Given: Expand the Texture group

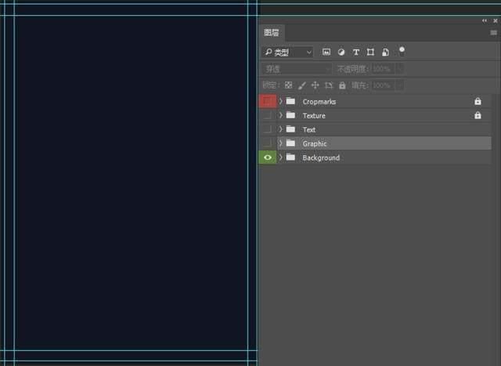Looking at the screenshot, I should (281, 115).
